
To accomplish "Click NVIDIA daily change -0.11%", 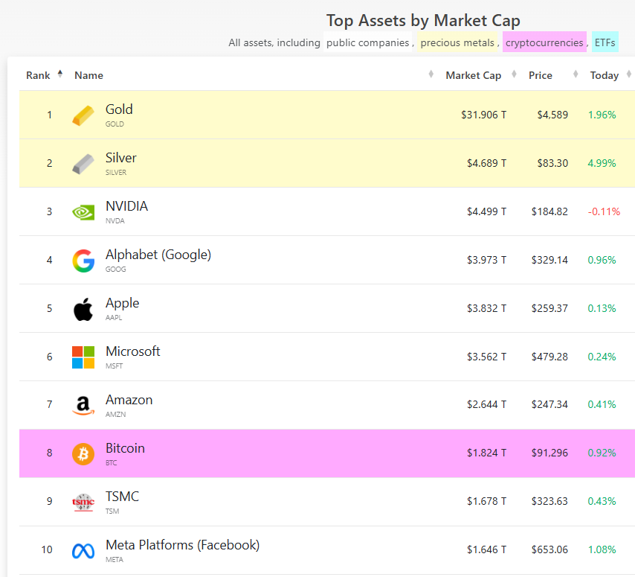I will click(604, 211).
